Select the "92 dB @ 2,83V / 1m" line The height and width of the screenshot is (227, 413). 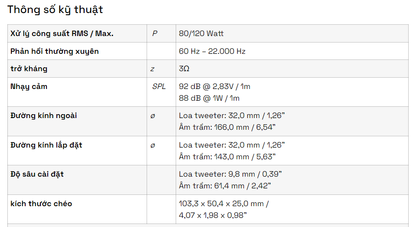coord(214,86)
